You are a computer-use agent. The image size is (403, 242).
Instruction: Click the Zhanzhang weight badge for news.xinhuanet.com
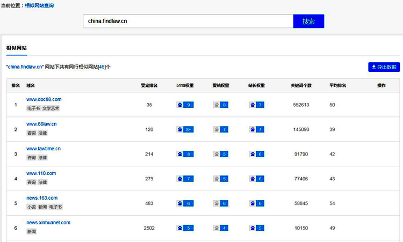(256, 228)
